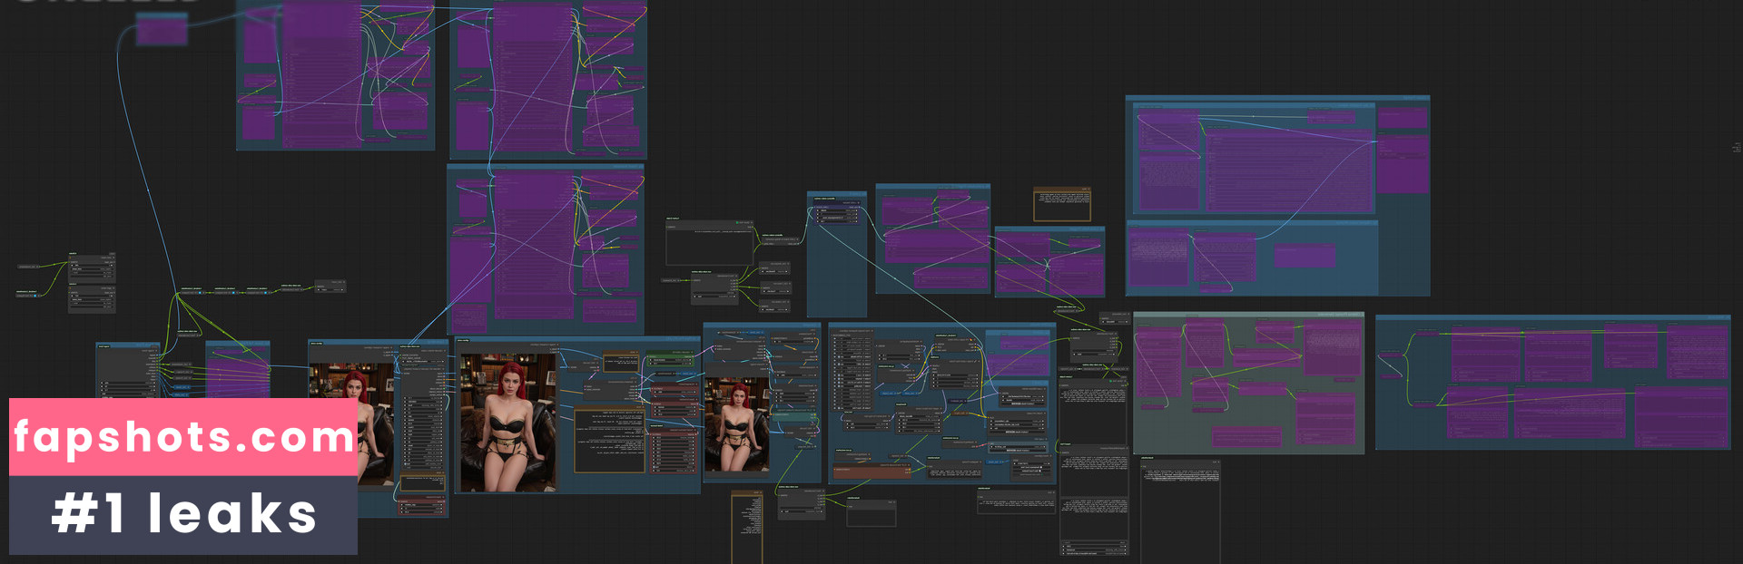Select the reddish-brown node below the center group

coord(870,472)
